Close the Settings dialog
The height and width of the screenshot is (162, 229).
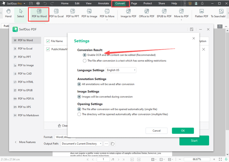point(194,38)
